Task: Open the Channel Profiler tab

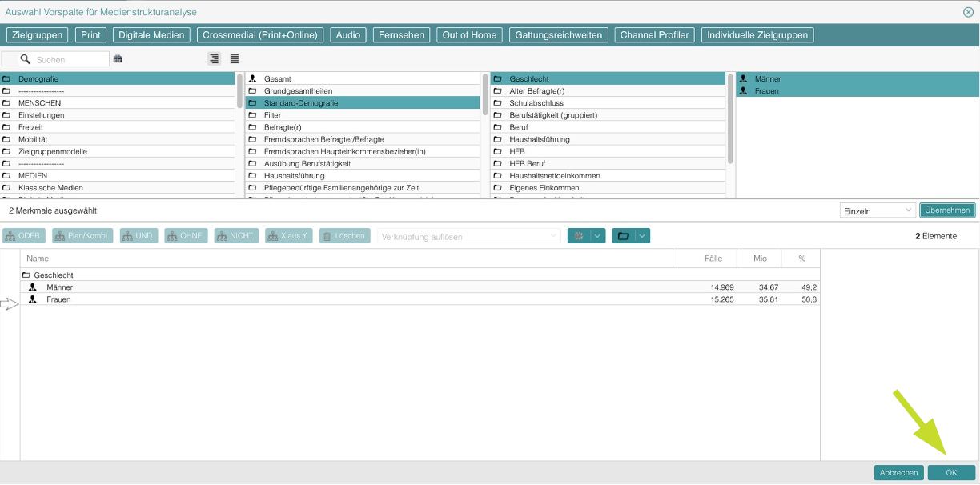Action: pyautogui.click(x=654, y=35)
